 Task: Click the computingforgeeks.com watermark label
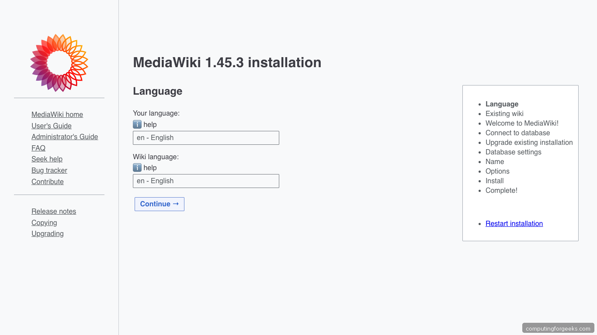[x=558, y=328]
